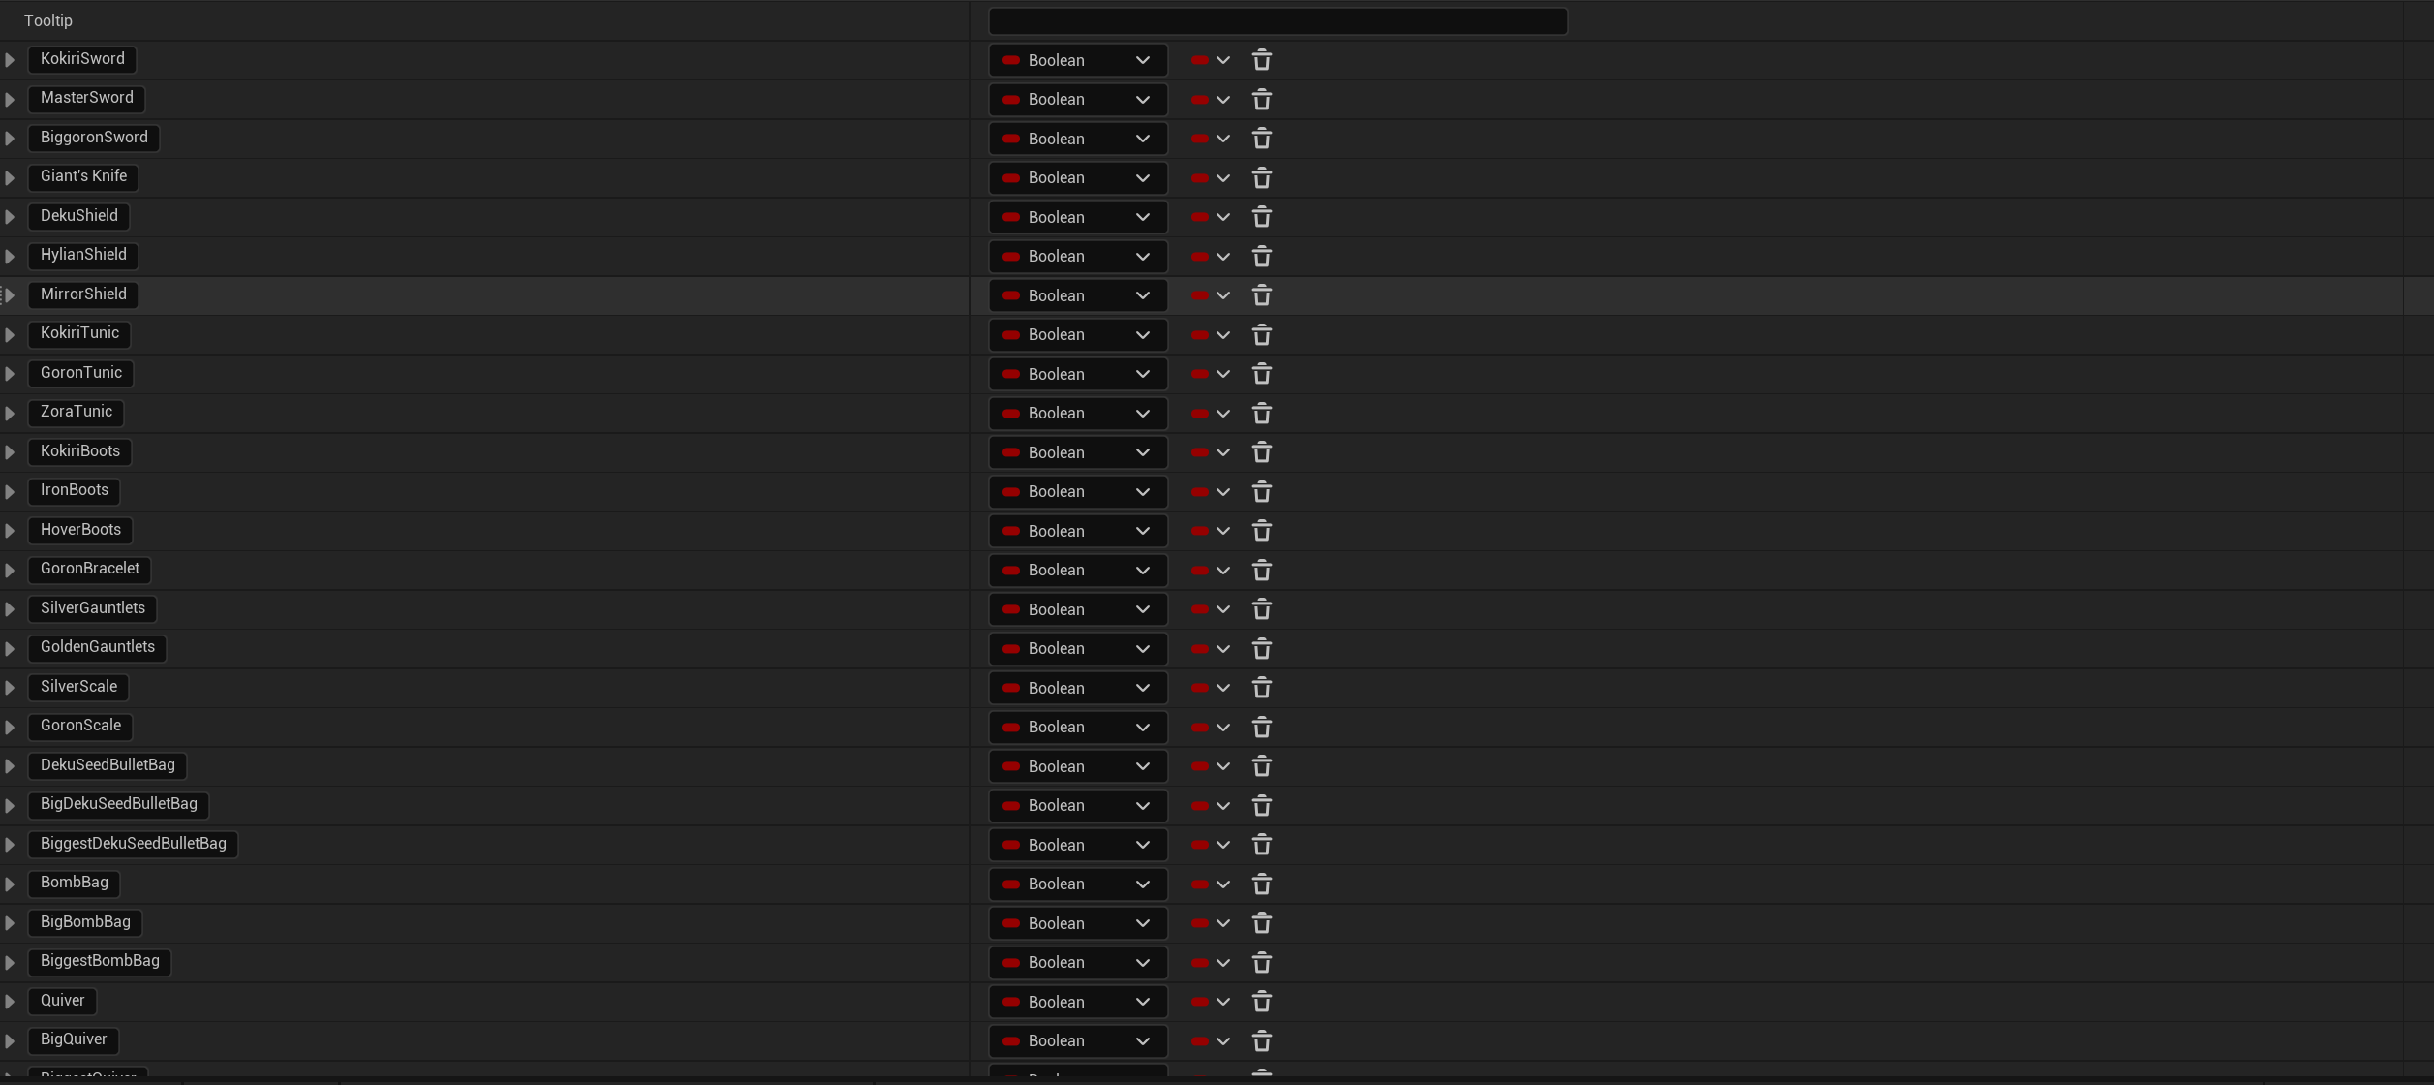
Task: Expand the IronBoots row
Action: 10,492
